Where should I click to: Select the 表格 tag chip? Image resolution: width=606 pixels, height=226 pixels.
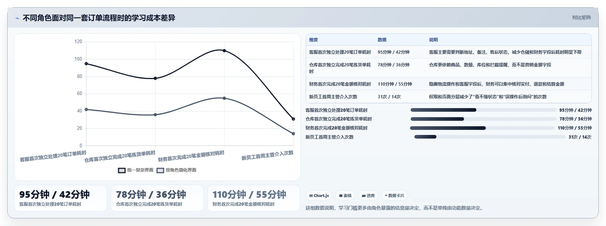345,196
